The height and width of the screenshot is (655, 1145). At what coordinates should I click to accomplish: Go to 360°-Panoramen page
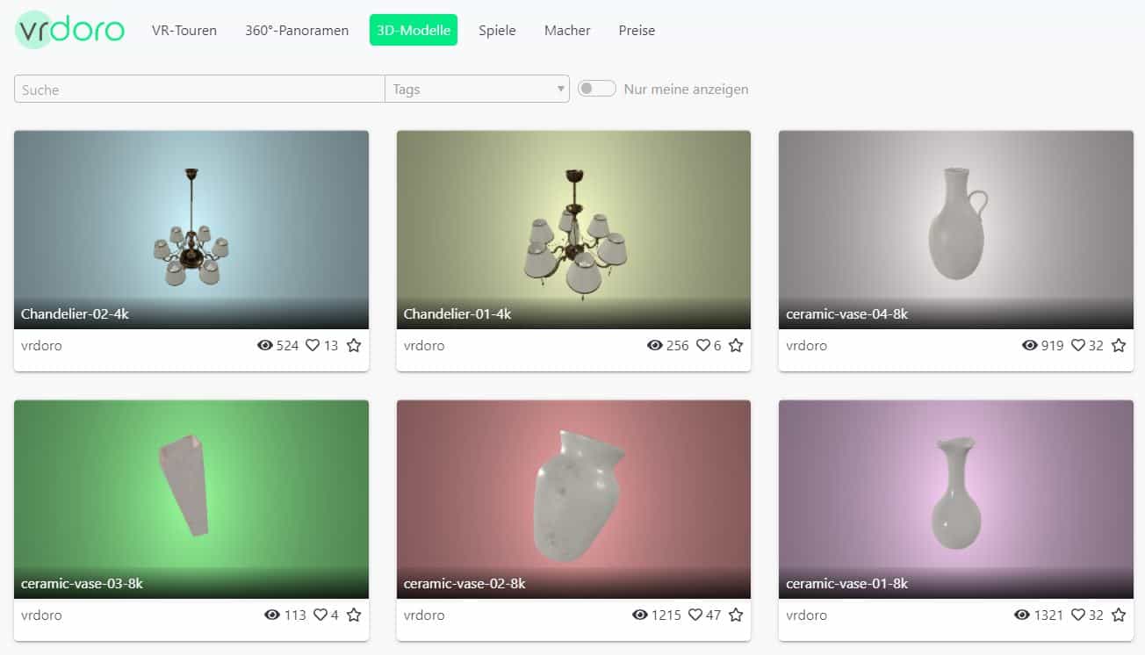coord(297,30)
